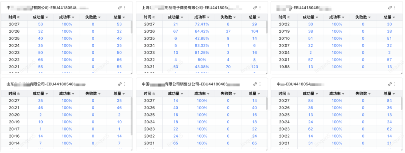
Task: Open three-dot menu of 中…有限公司-EBU44180549 panel
Action: (x=125, y=8)
